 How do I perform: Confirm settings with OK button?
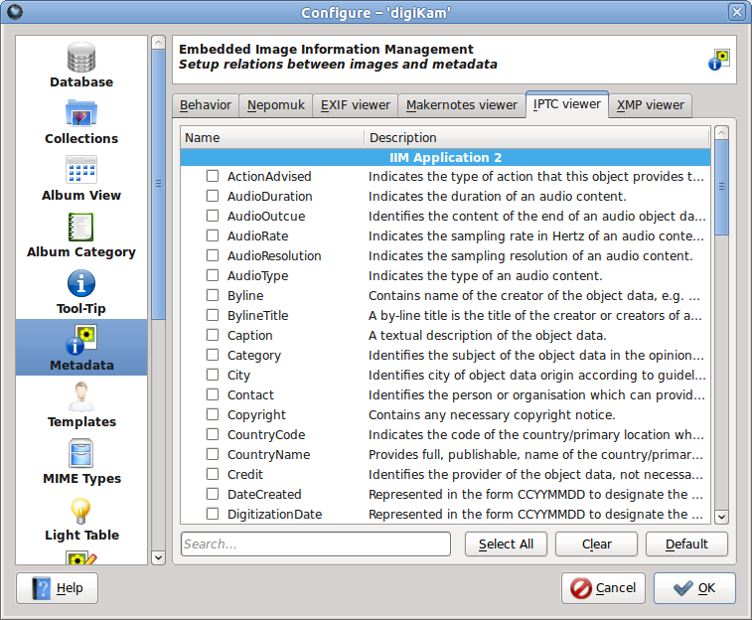click(694, 588)
